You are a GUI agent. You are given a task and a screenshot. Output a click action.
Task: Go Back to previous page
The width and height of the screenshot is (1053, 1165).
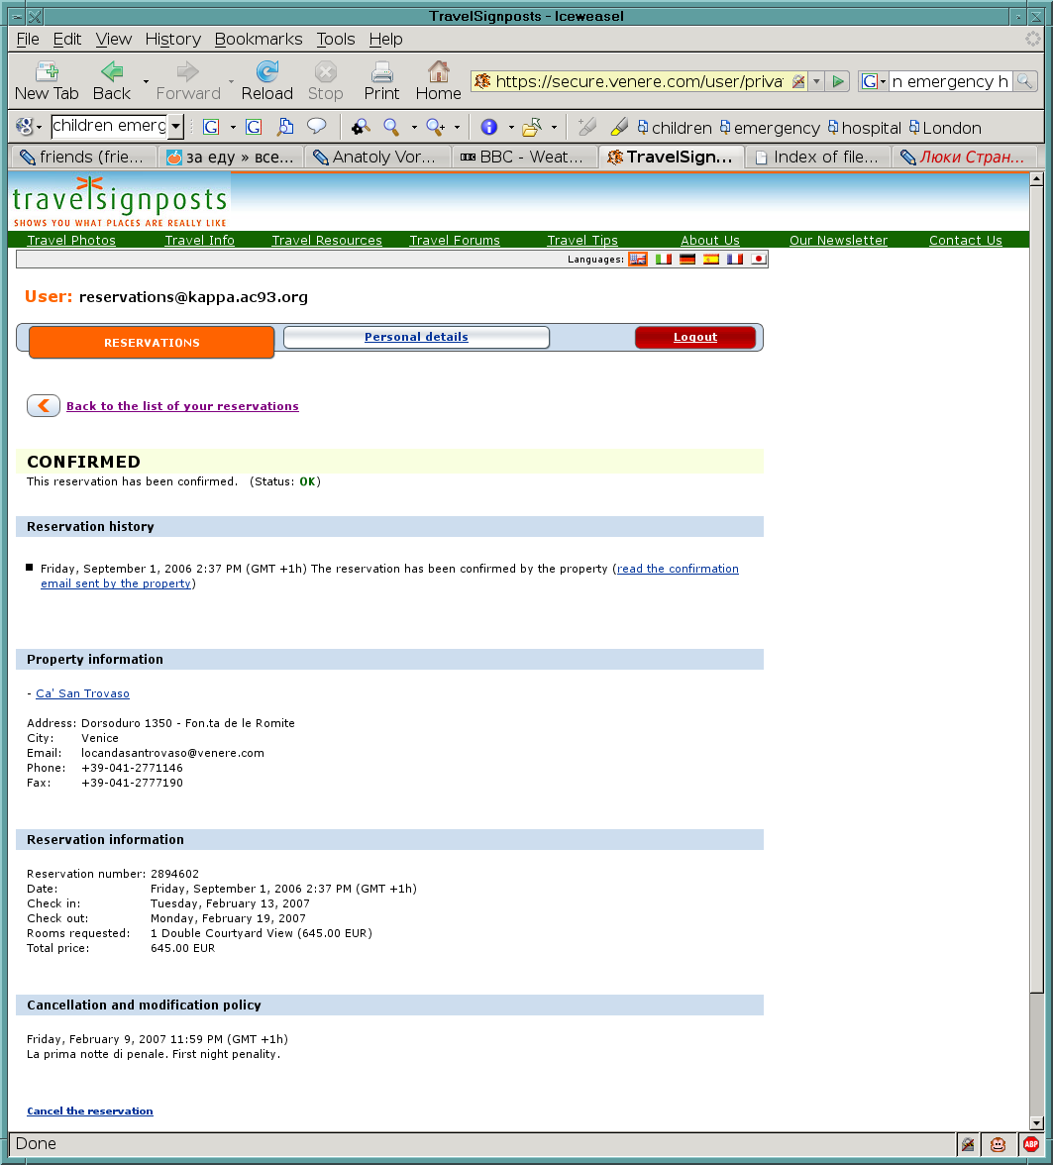[112, 81]
